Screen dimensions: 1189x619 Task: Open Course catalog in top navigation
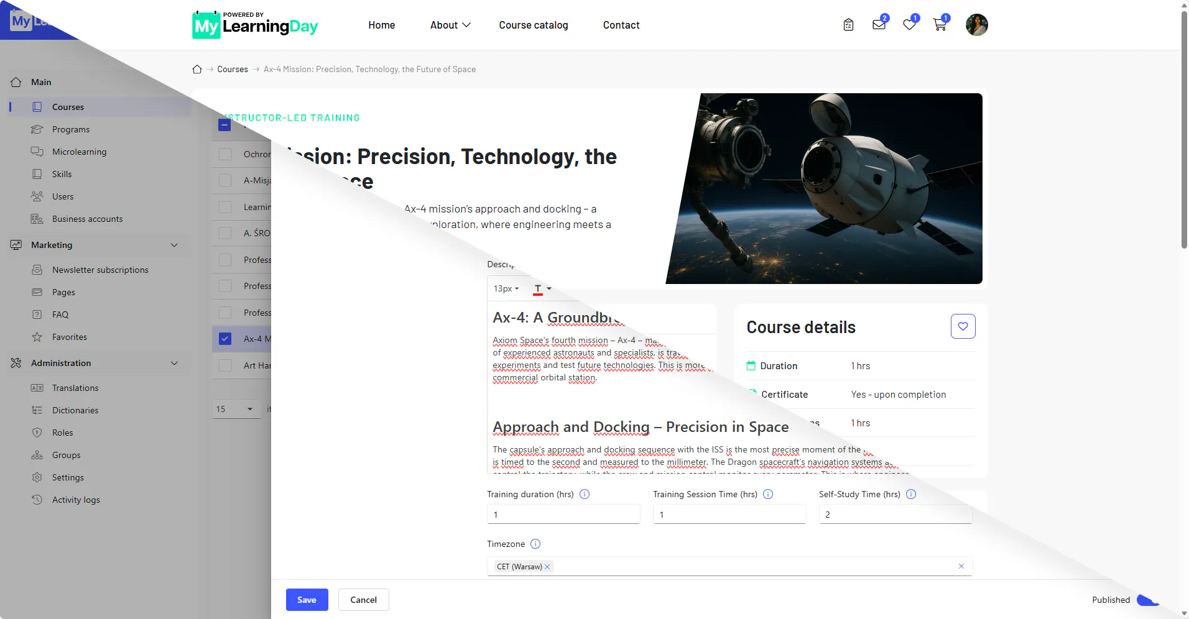[x=533, y=25]
